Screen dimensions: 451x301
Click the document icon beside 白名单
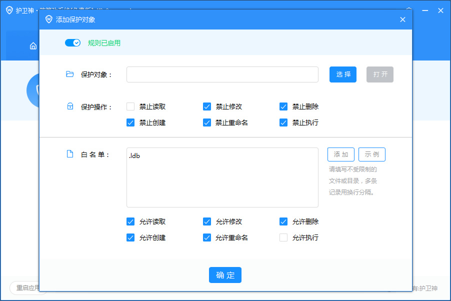70,154
